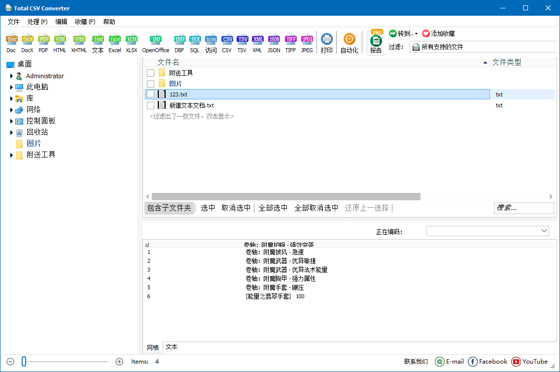Expand the Administrator tree node
Image resolution: width=560 pixels, height=372 pixels.
[x=11, y=76]
